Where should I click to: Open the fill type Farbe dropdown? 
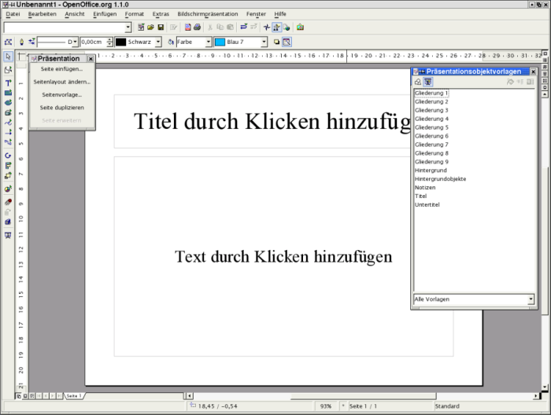click(x=208, y=42)
